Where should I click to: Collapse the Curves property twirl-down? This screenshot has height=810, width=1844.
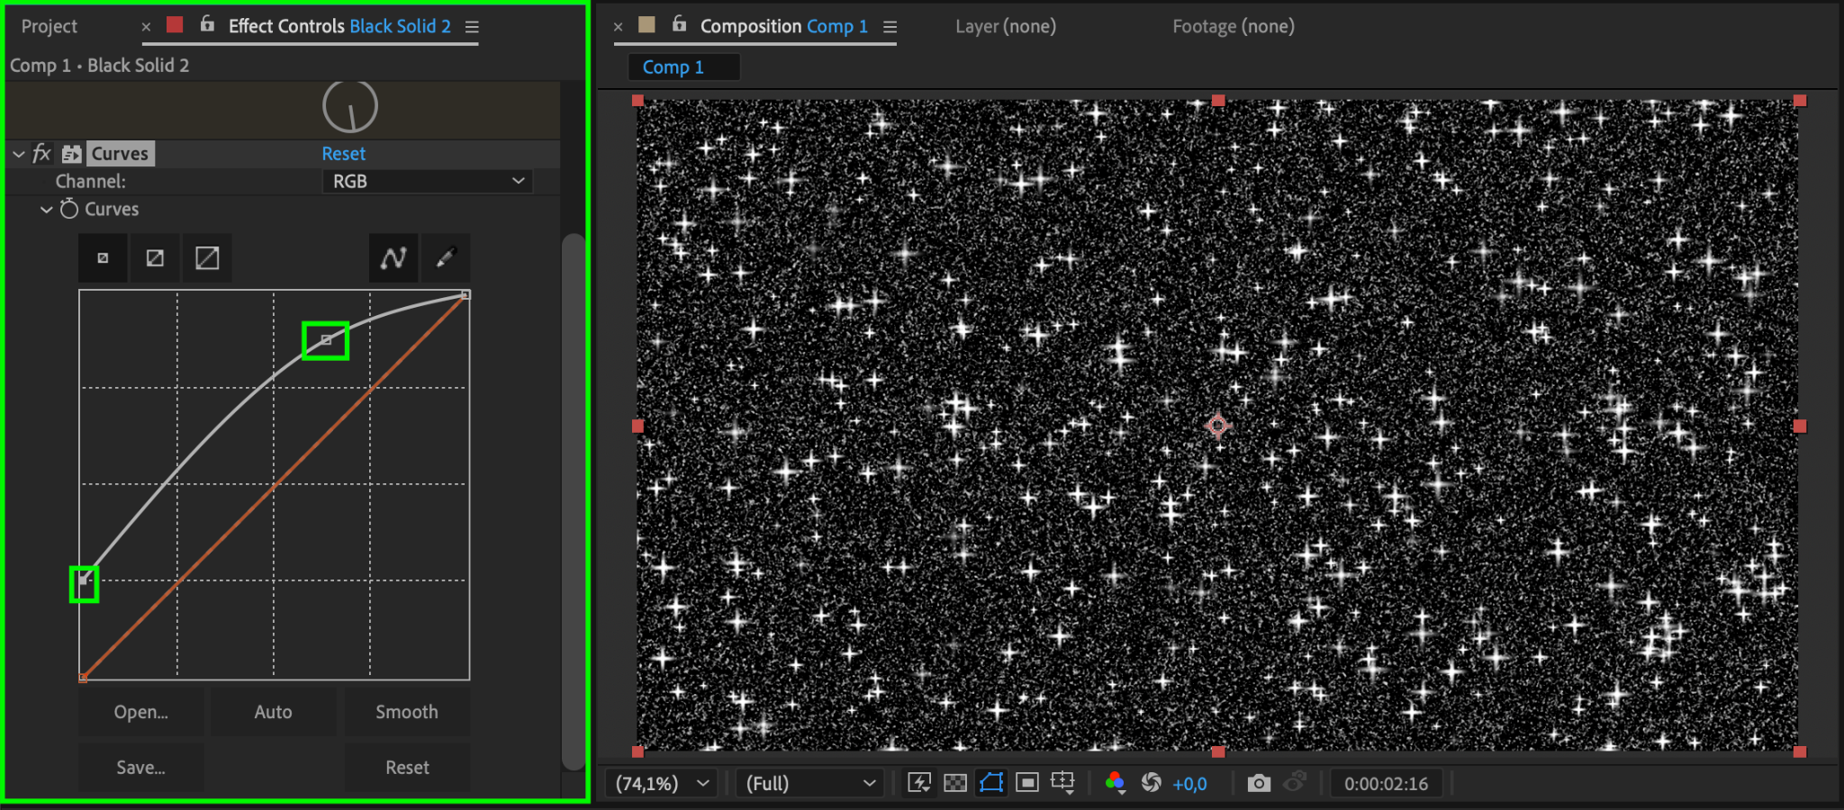click(46, 209)
